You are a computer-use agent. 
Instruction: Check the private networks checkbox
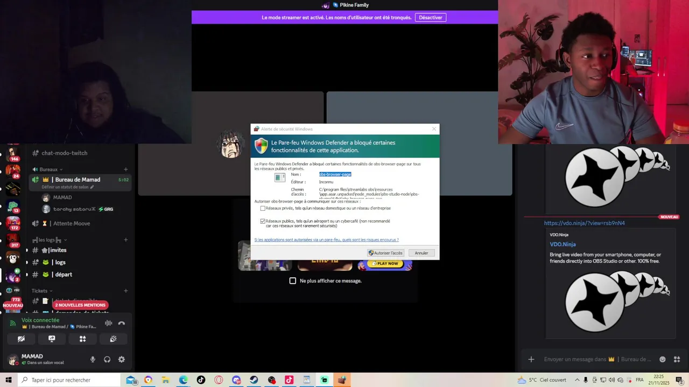click(263, 209)
